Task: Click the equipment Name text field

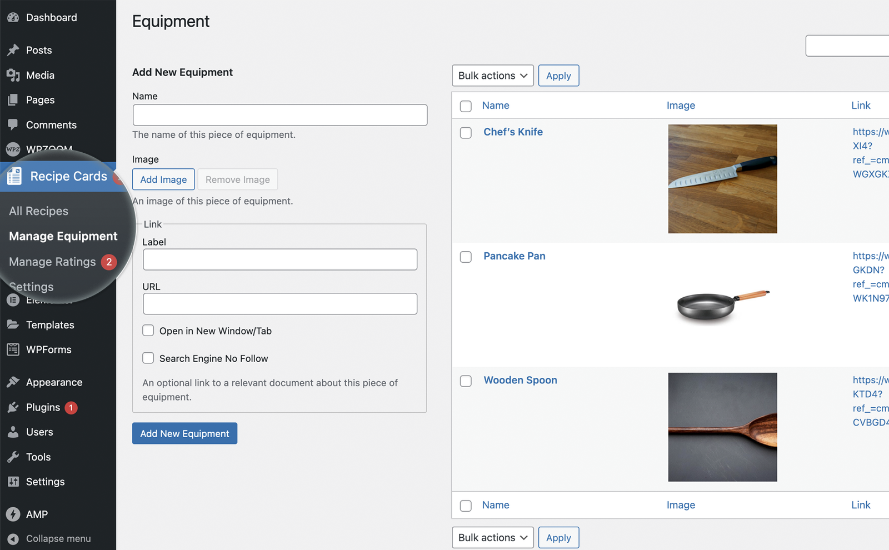Action: click(279, 115)
